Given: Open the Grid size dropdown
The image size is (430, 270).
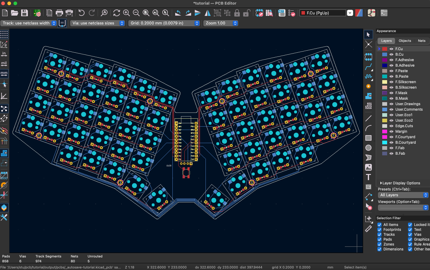Looking at the screenshot, I should click(164, 23).
